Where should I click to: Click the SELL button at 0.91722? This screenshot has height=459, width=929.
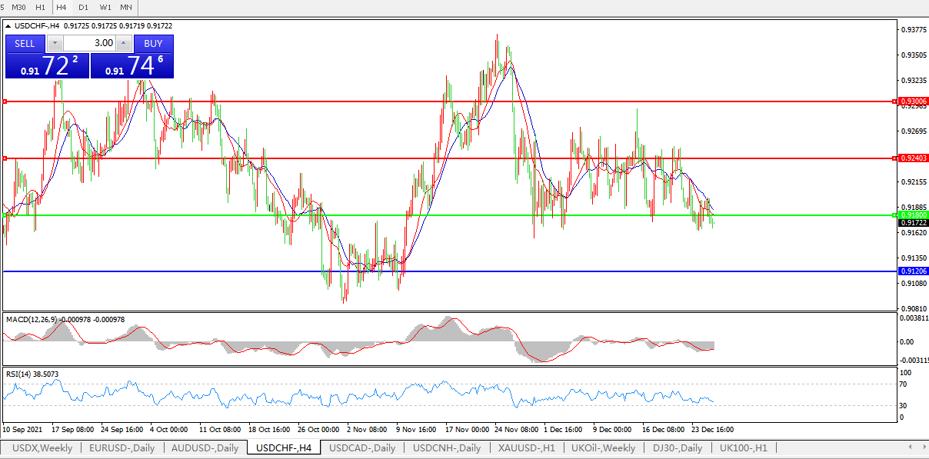click(x=25, y=44)
